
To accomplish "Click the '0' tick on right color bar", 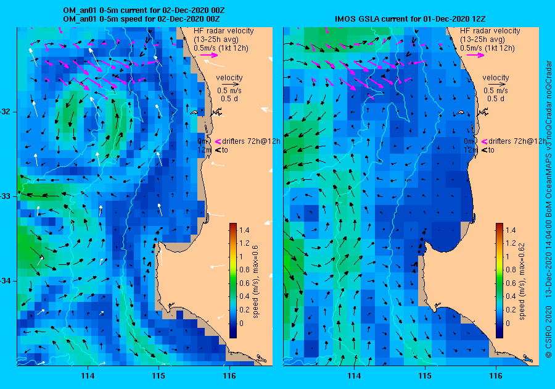I will click(x=508, y=323).
